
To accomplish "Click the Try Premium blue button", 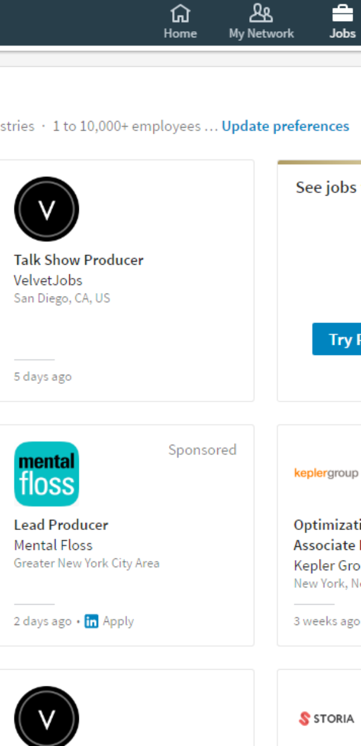I will [x=337, y=339].
